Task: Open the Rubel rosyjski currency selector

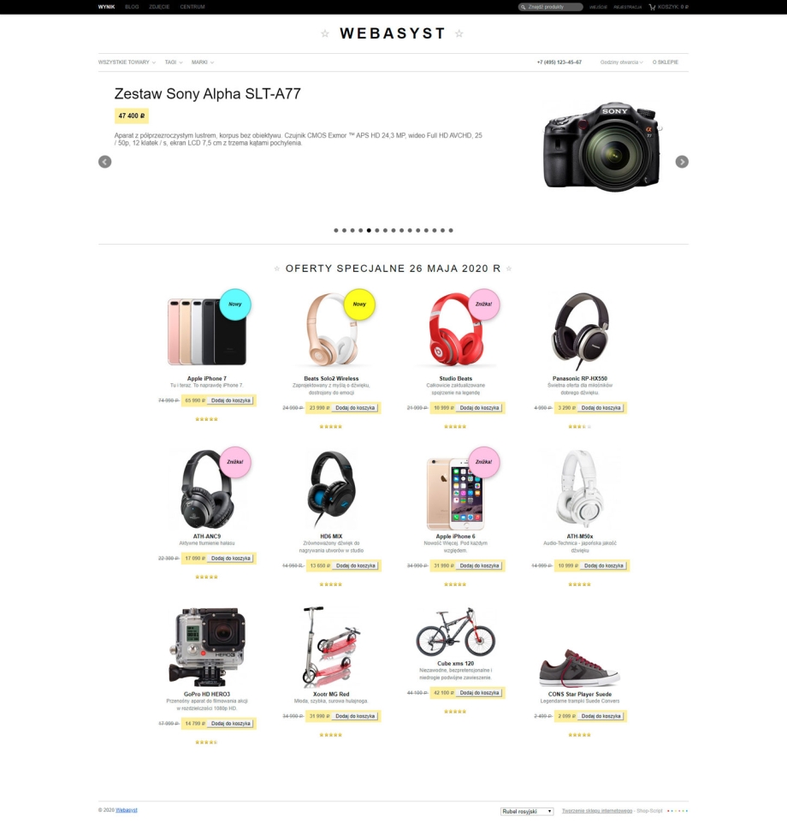Action: 527,811
